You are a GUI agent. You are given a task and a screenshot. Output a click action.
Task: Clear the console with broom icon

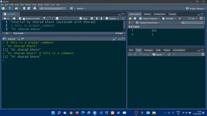pos(114,39)
